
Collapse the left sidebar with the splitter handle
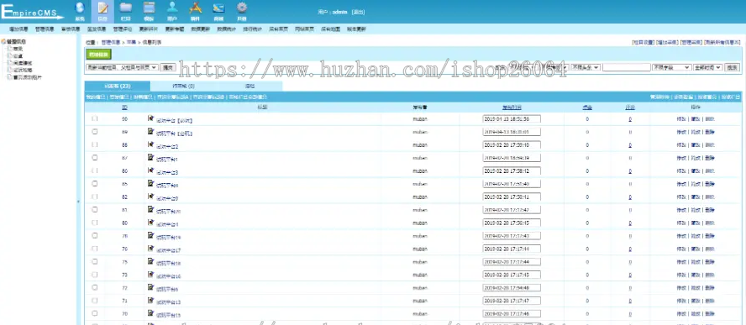(x=78, y=202)
